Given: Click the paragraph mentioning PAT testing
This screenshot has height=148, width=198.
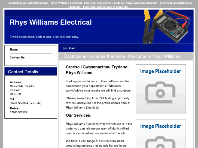Looking at the screenshot, I should (x=98, y=103).
